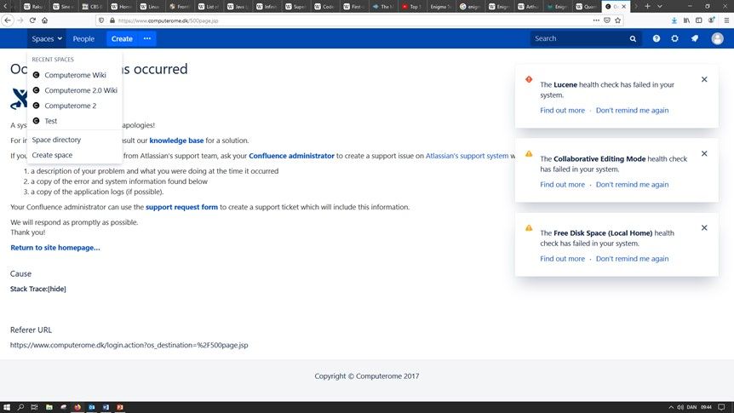The height and width of the screenshot is (413, 734).
Task: Open the People page
Action: pos(83,38)
